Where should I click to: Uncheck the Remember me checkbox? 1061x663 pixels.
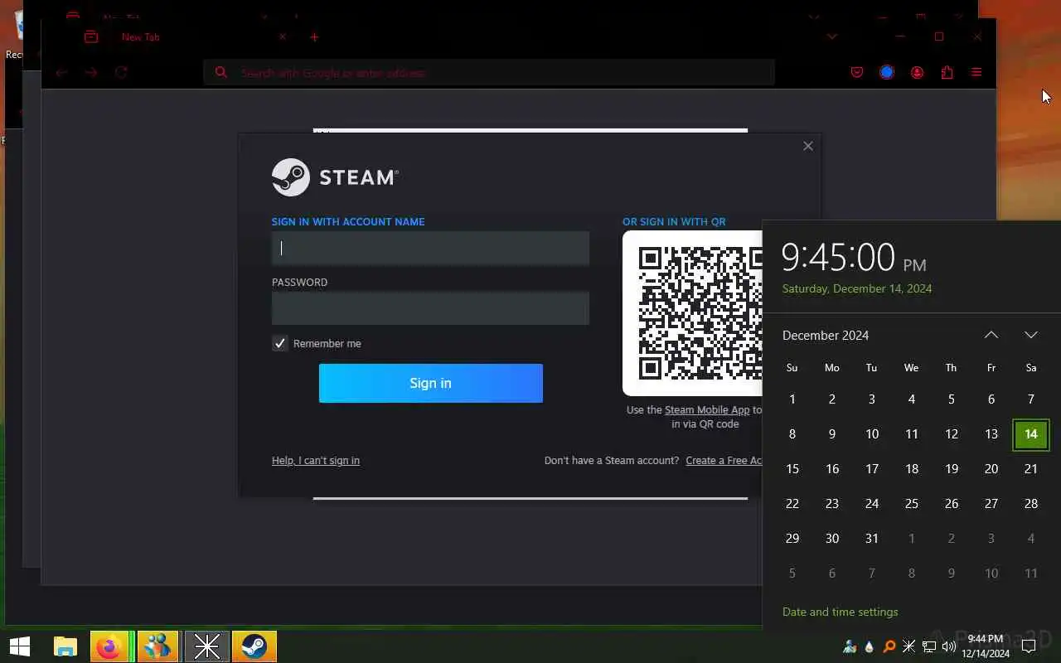280,343
